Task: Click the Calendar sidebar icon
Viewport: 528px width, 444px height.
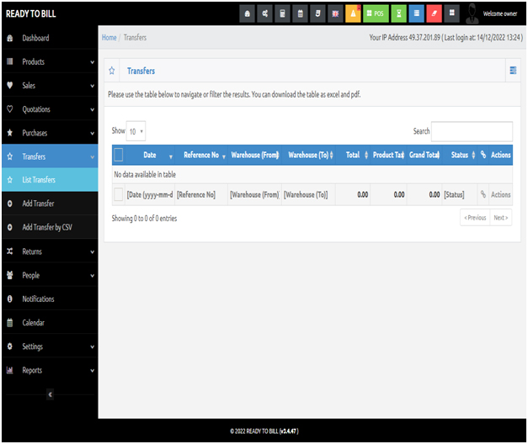Action: 10,323
